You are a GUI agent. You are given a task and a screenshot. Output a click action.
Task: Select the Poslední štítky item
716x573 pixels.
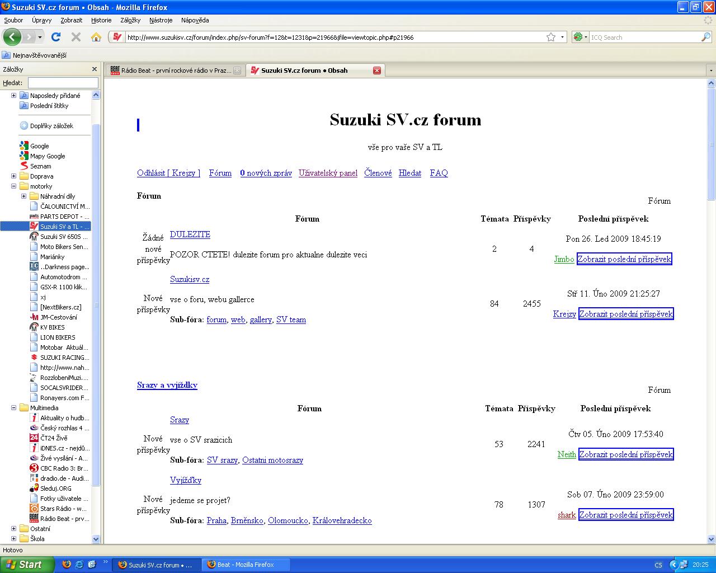pyautogui.click(x=44, y=106)
